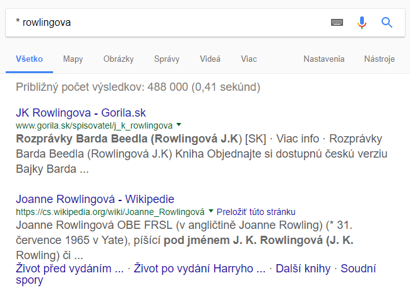Open the 'JK Rowlingova - Gorila.sk' result
This screenshot has width=410, height=290.
81,113
